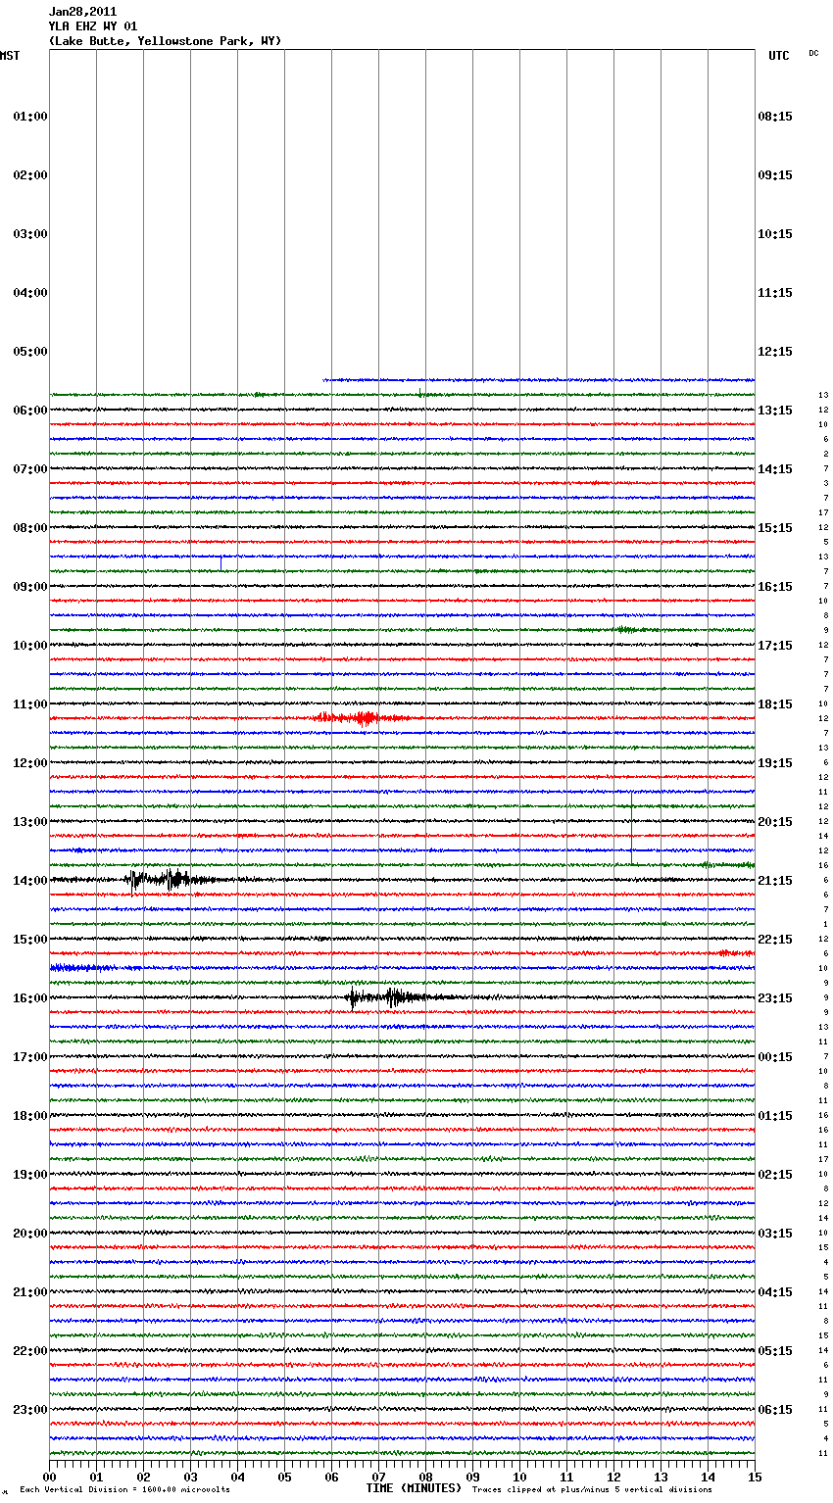Click the start of the first blue trace
This screenshot has height=1503, width=833.
tap(325, 379)
